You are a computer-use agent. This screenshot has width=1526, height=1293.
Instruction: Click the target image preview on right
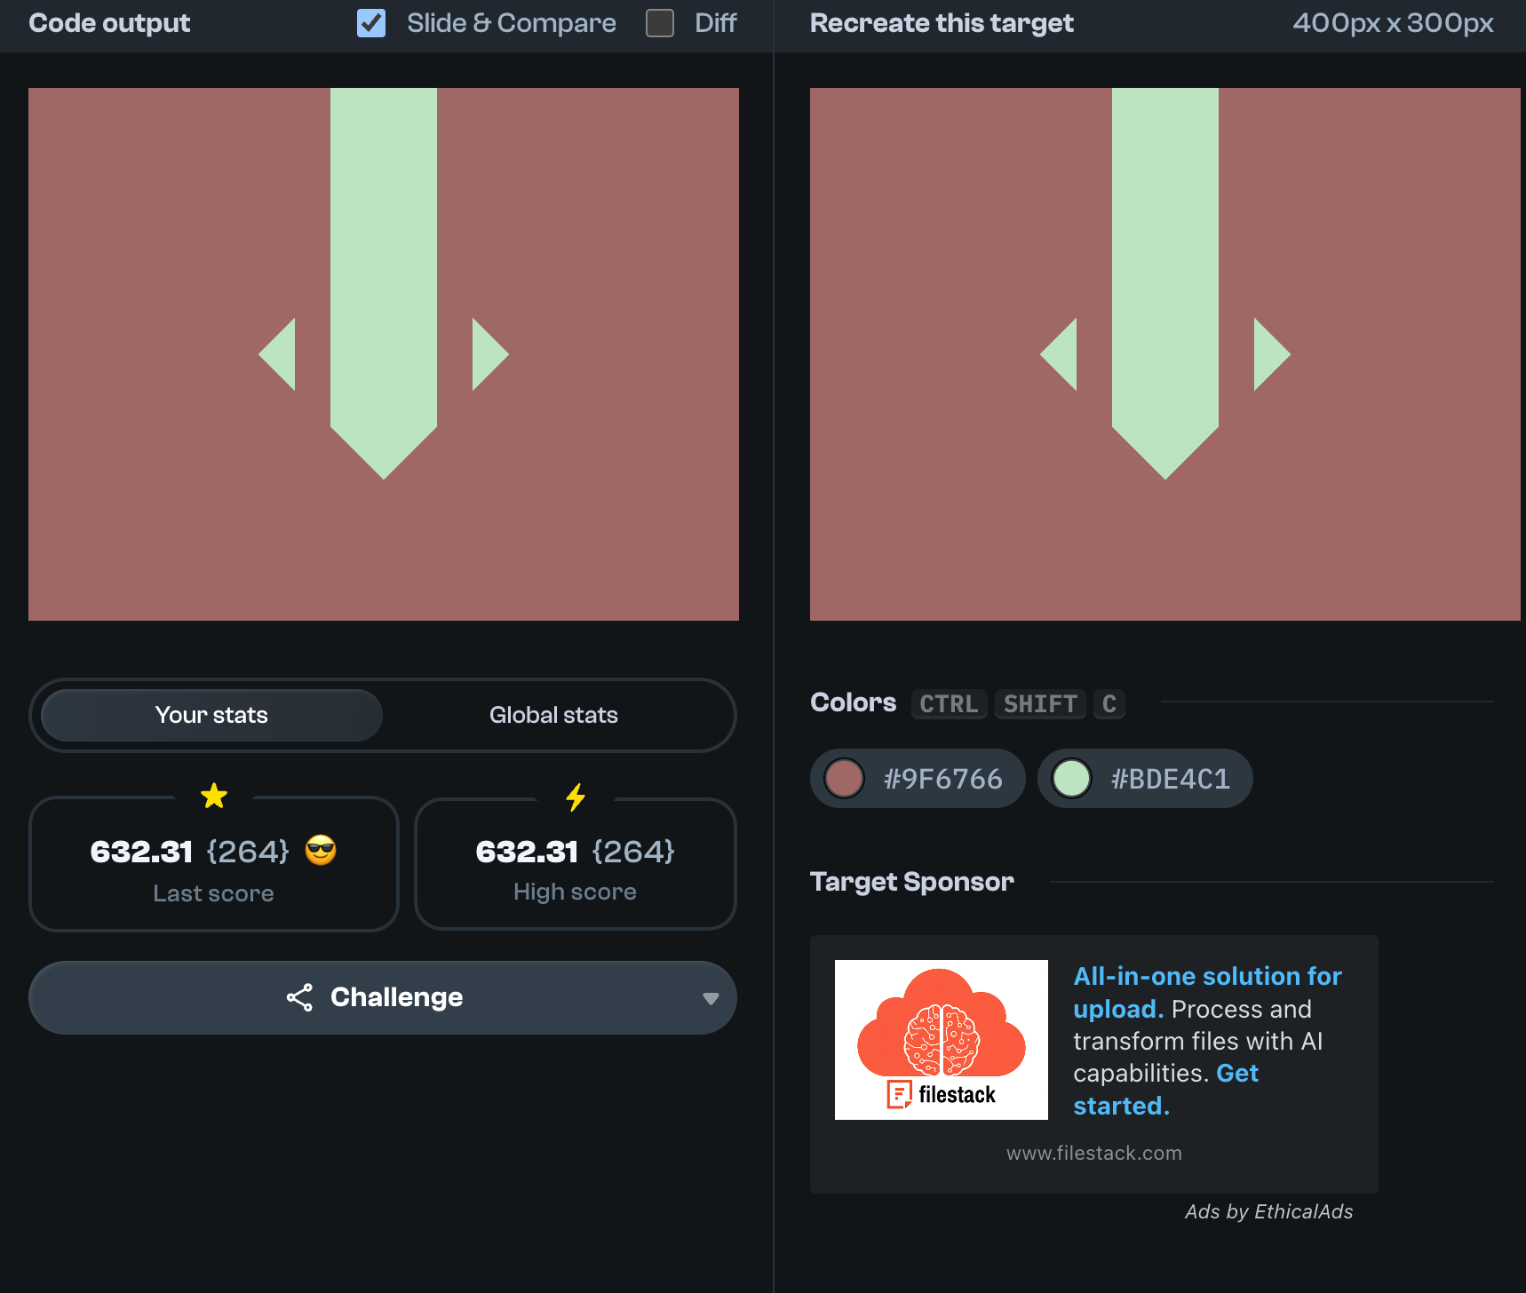pyautogui.click(x=1164, y=353)
